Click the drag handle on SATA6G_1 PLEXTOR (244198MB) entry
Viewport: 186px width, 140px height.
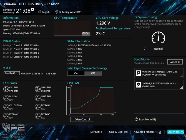[182, 88]
